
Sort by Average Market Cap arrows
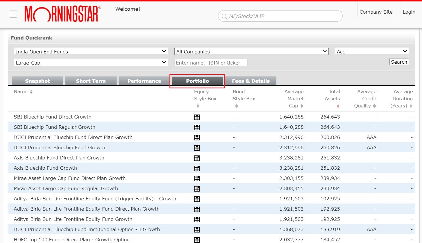click(x=302, y=106)
